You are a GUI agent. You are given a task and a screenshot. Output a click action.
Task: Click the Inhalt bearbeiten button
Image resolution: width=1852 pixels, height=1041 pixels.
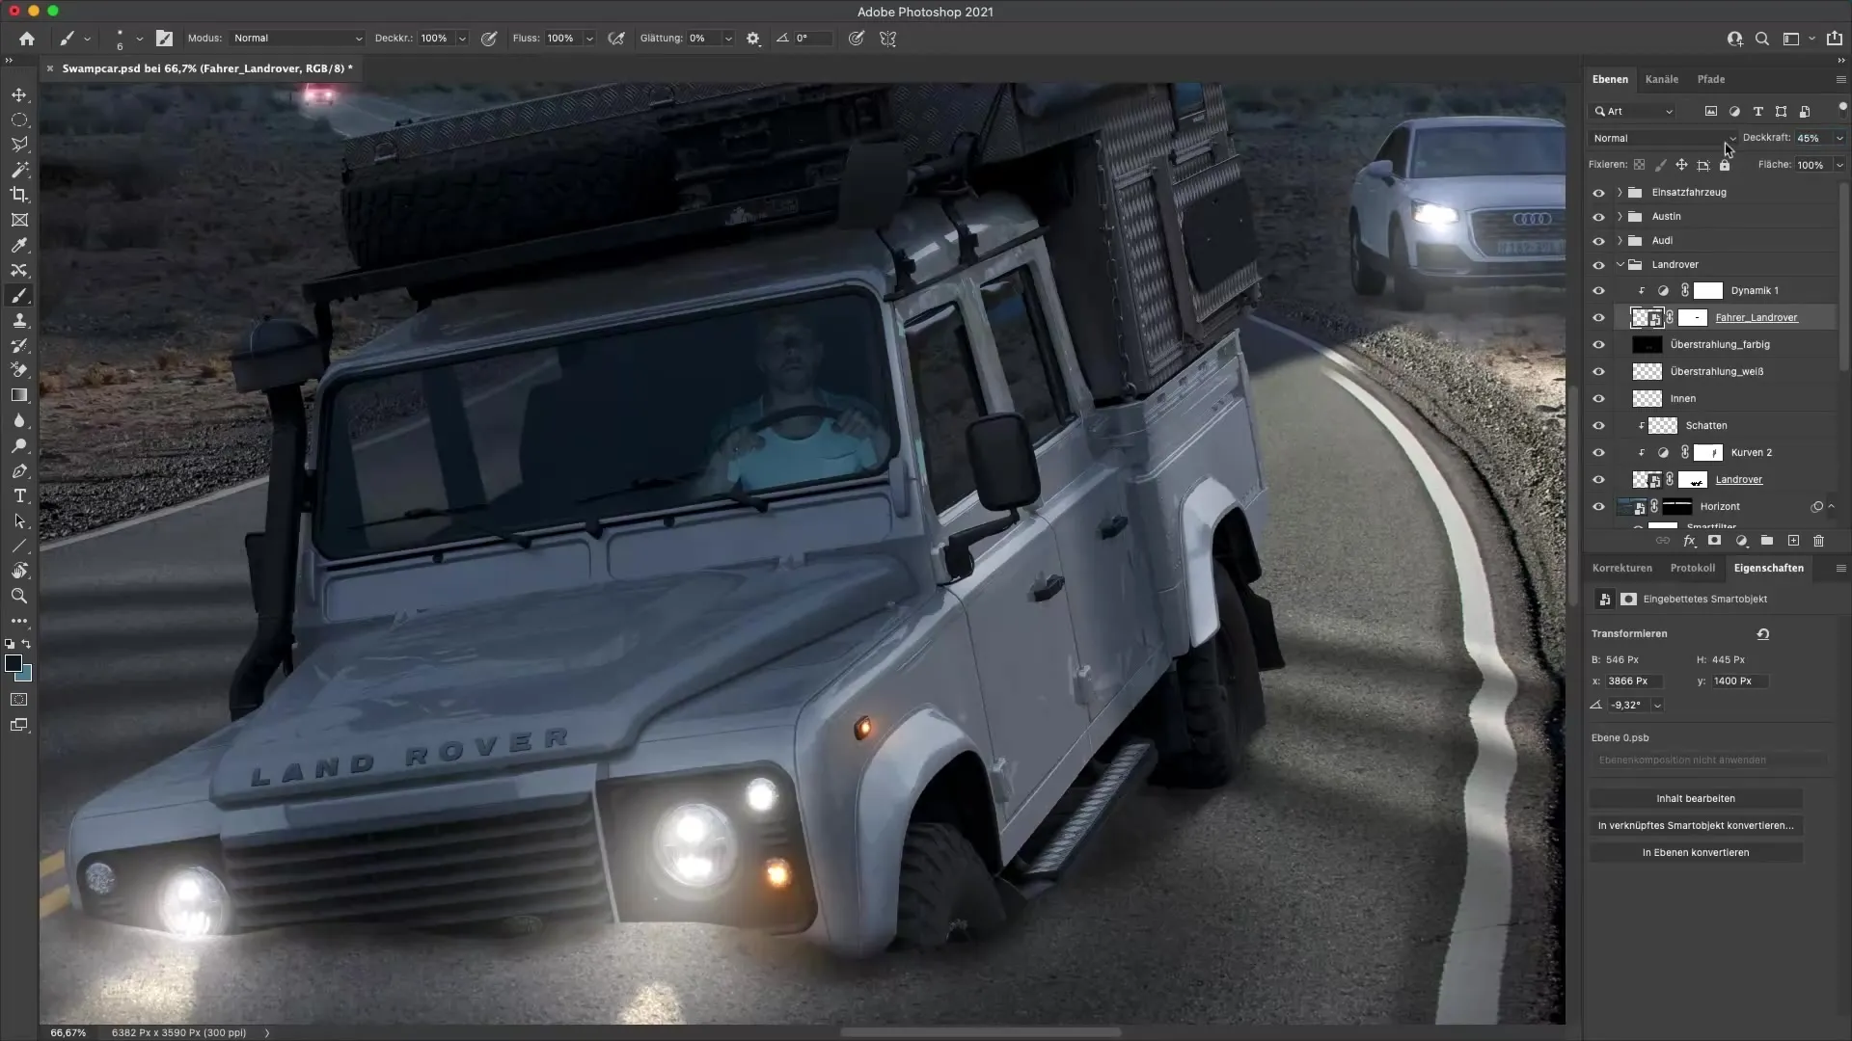(x=1695, y=798)
